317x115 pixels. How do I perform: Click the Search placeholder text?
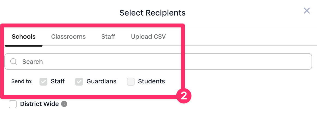point(33,62)
